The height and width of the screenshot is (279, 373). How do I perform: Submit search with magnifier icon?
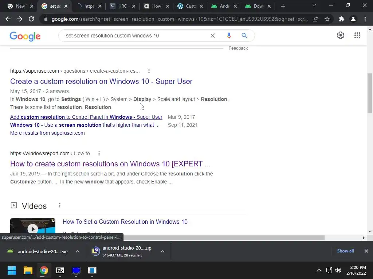[244, 36]
